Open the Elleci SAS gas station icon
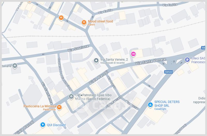 point(187,60)
